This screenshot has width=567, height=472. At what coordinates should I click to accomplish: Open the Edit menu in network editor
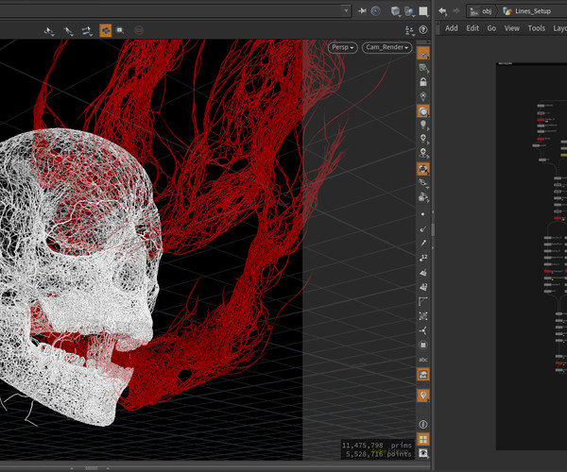click(x=472, y=28)
